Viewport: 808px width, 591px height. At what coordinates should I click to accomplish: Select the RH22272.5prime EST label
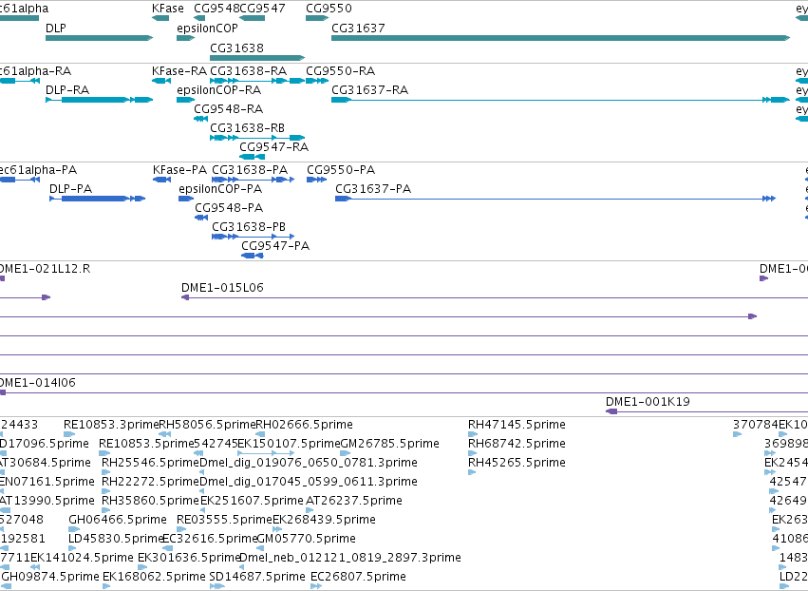[x=150, y=482]
